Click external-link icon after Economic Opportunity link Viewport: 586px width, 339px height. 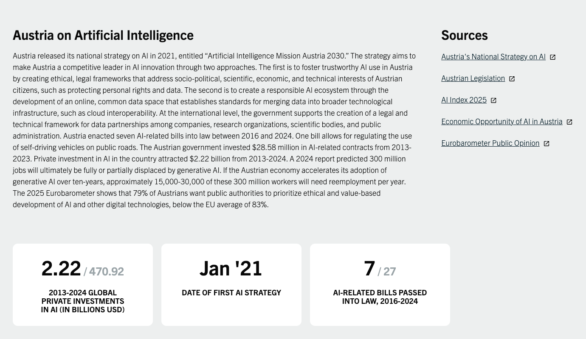[x=569, y=122]
